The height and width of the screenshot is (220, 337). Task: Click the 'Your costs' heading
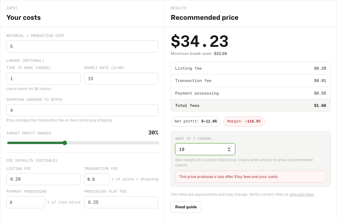click(x=23, y=18)
